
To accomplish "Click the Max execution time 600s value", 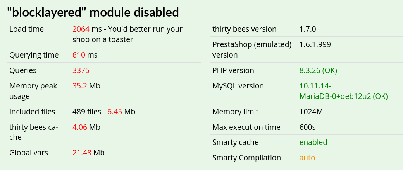I will (307, 127).
